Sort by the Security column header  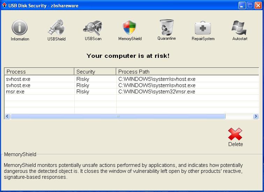click(95, 71)
